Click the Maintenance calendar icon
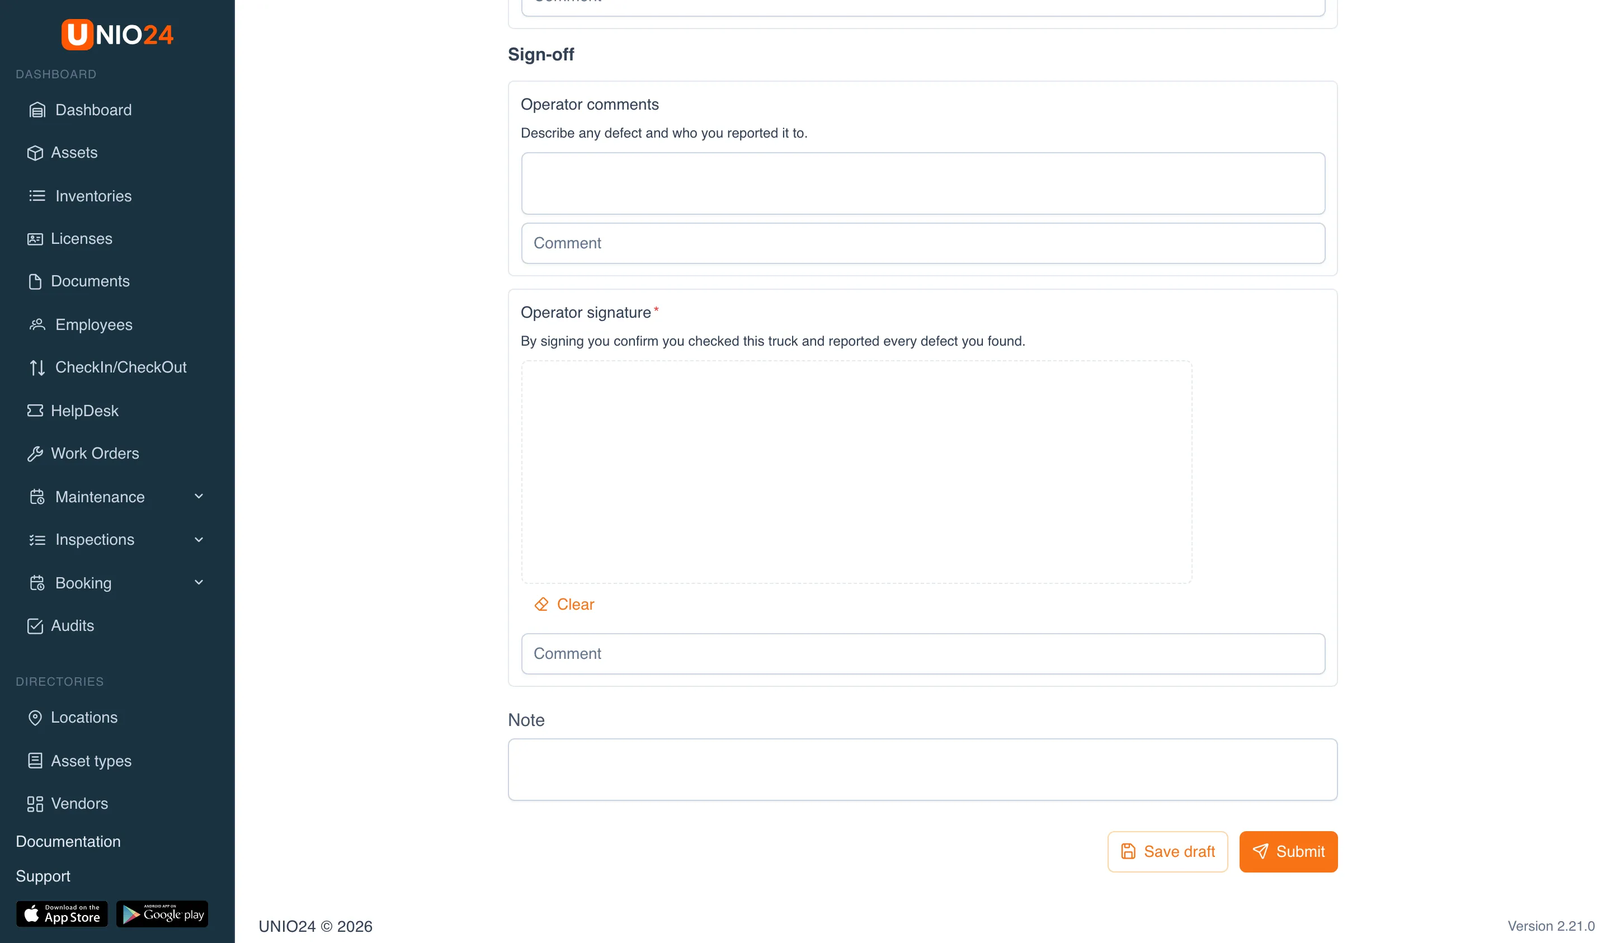Image resolution: width=1611 pixels, height=943 pixels. click(37, 497)
